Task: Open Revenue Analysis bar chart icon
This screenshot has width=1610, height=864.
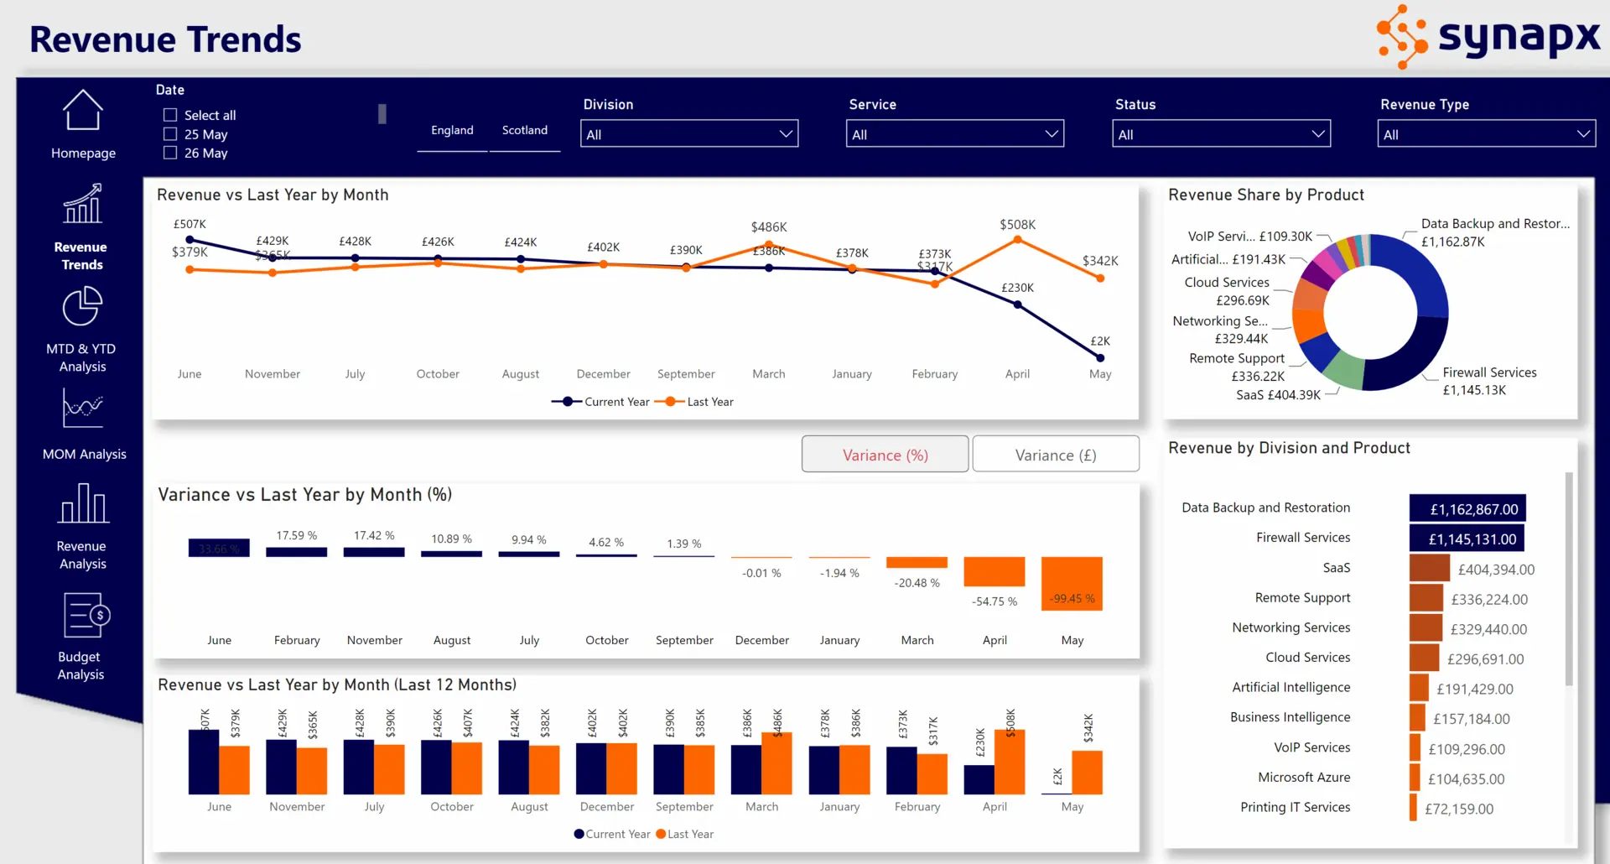Action: (82, 503)
